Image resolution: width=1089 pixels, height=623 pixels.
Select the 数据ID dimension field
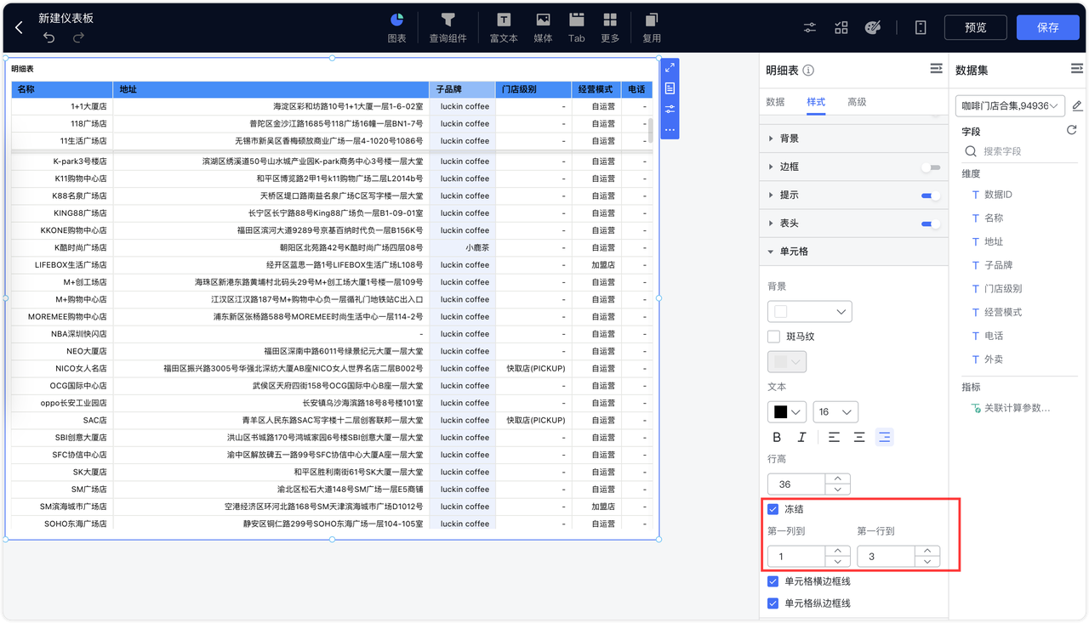click(x=997, y=195)
